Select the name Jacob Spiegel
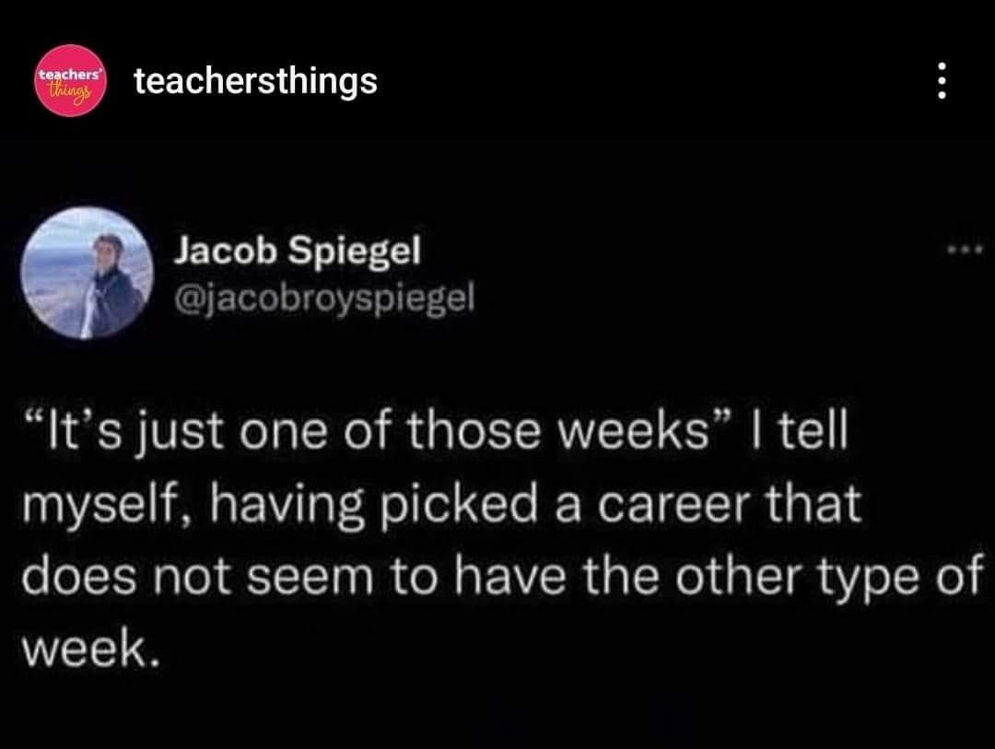Screen dimensions: 995x749 (x=298, y=250)
